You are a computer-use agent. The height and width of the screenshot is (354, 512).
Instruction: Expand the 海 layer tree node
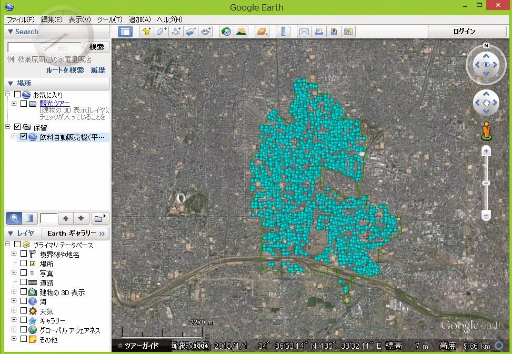tap(14, 301)
